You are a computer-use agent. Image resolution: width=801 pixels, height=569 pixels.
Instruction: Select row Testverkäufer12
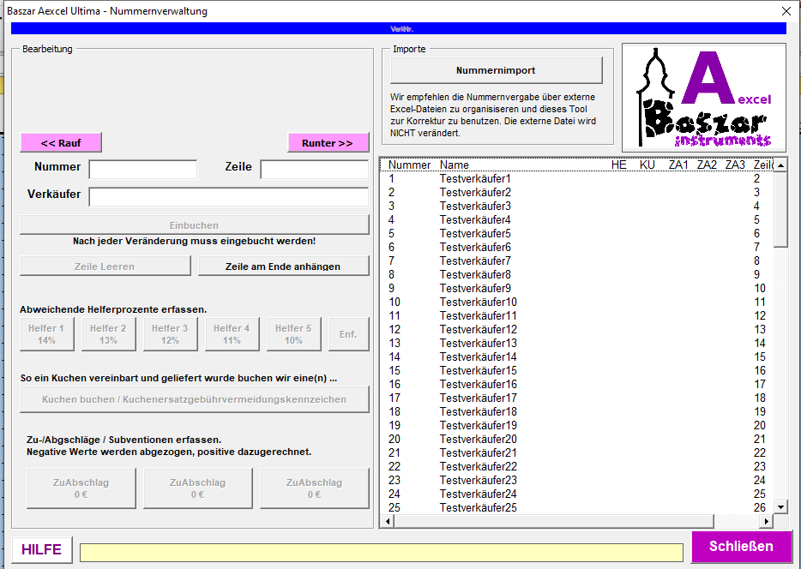[577, 330]
